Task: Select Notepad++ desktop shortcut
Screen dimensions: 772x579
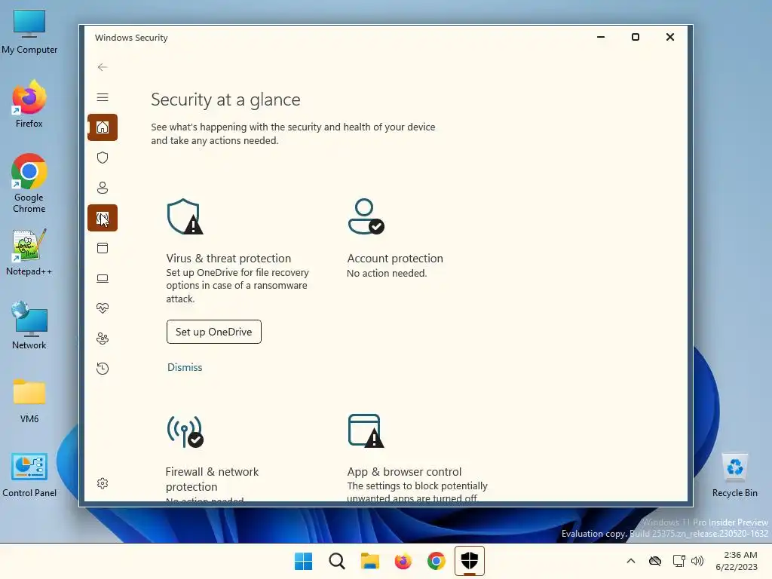Action: [x=29, y=252]
